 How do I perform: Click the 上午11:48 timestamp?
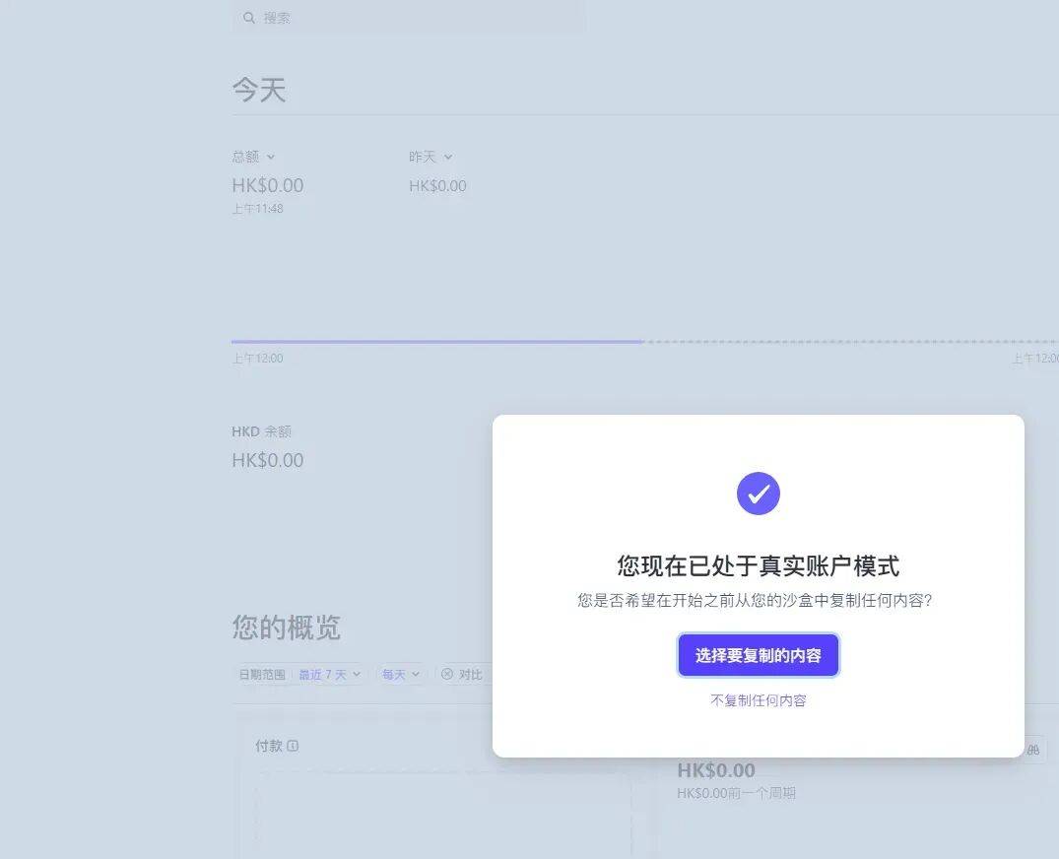point(257,209)
